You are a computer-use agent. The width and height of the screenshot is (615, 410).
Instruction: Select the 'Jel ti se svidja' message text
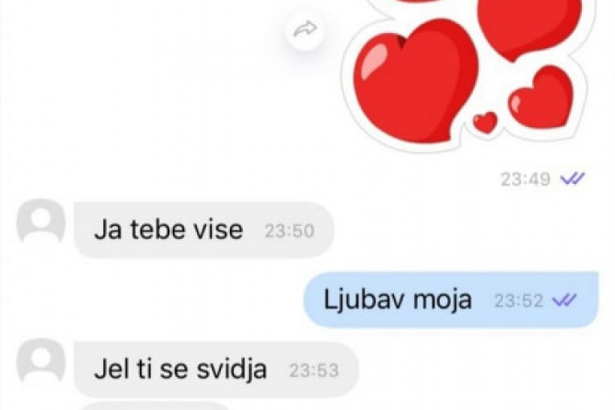pos(180,370)
